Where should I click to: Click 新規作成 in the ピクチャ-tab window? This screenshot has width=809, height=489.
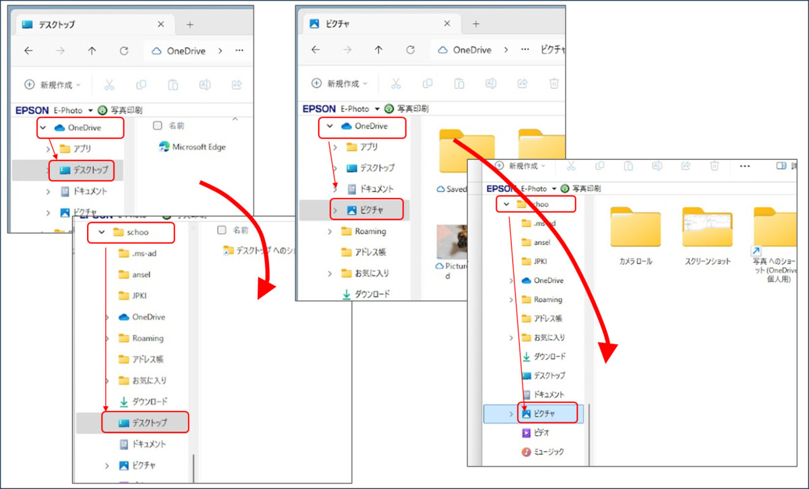click(x=339, y=84)
